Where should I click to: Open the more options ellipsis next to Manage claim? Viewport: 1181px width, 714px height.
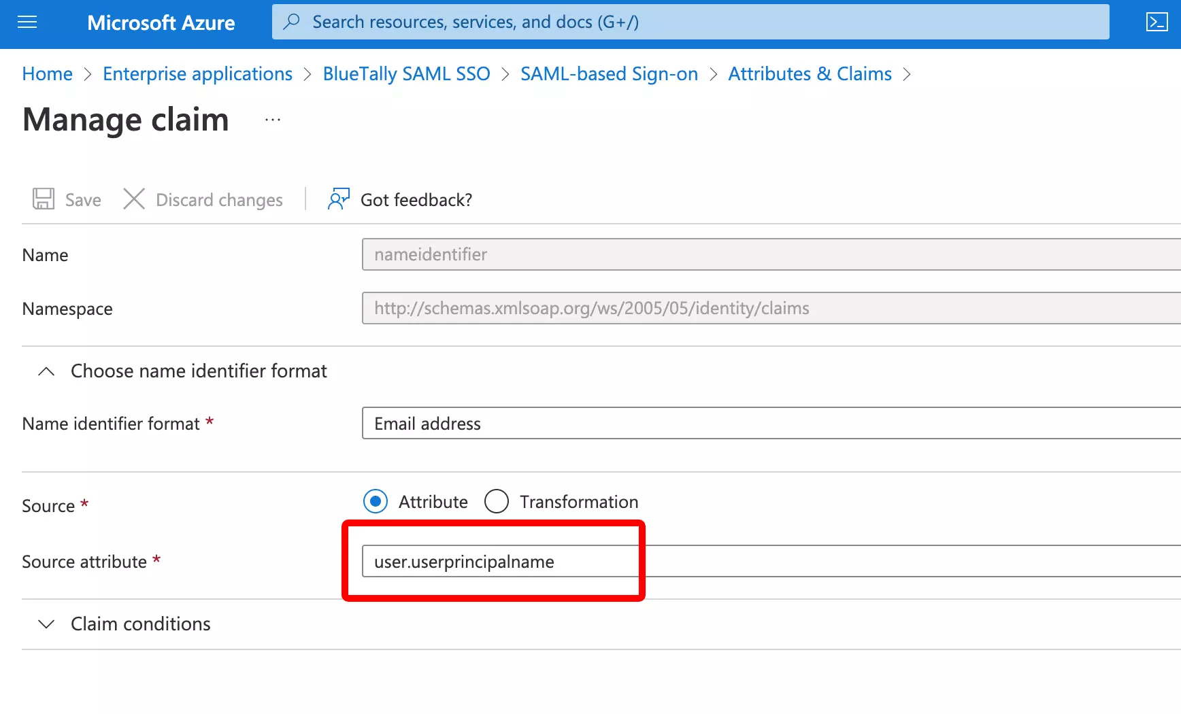[273, 120]
